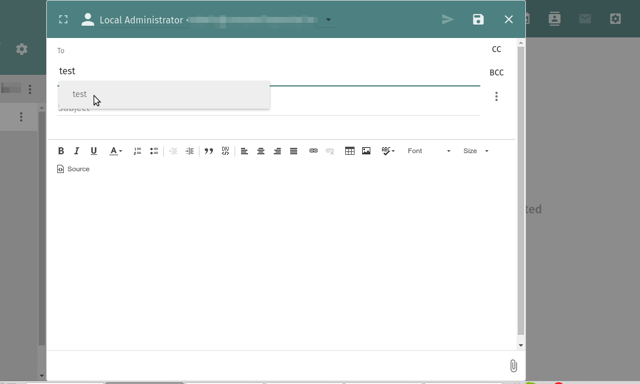
Task: Insert a bulleted list
Action: 154,151
